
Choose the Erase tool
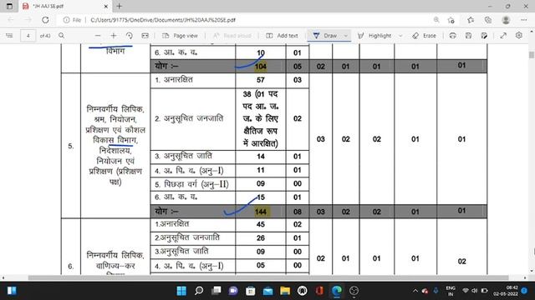click(424, 35)
